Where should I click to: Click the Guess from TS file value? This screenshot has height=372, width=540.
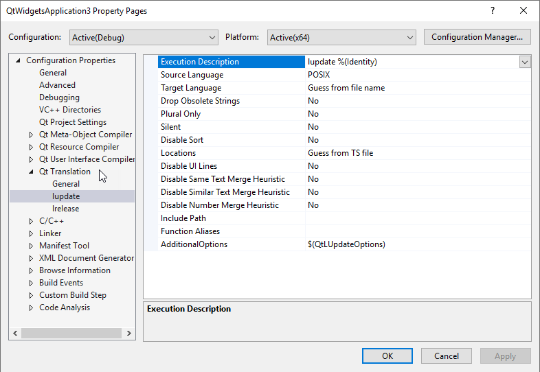coord(418,153)
